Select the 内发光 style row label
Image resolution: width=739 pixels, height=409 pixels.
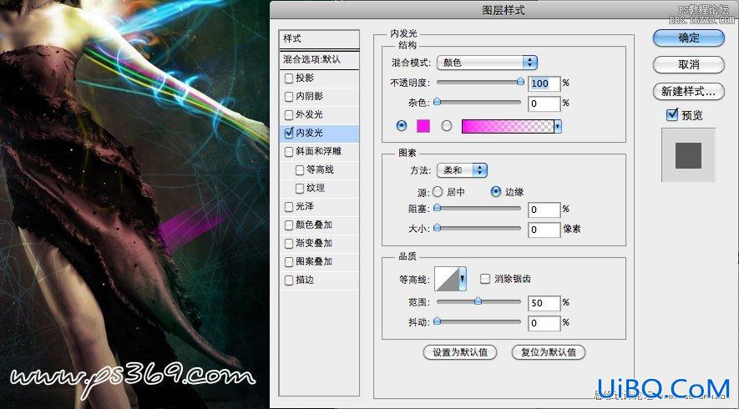(x=309, y=134)
